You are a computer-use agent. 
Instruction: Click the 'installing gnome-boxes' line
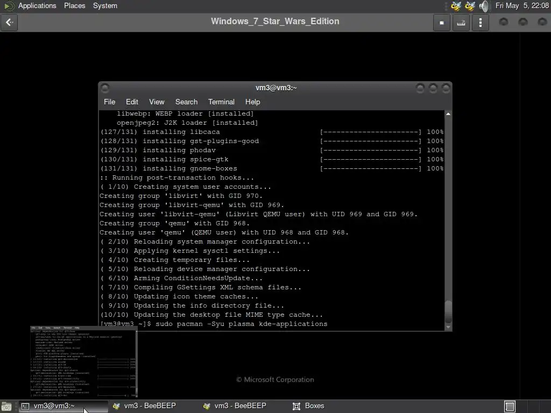tap(272, 168)
